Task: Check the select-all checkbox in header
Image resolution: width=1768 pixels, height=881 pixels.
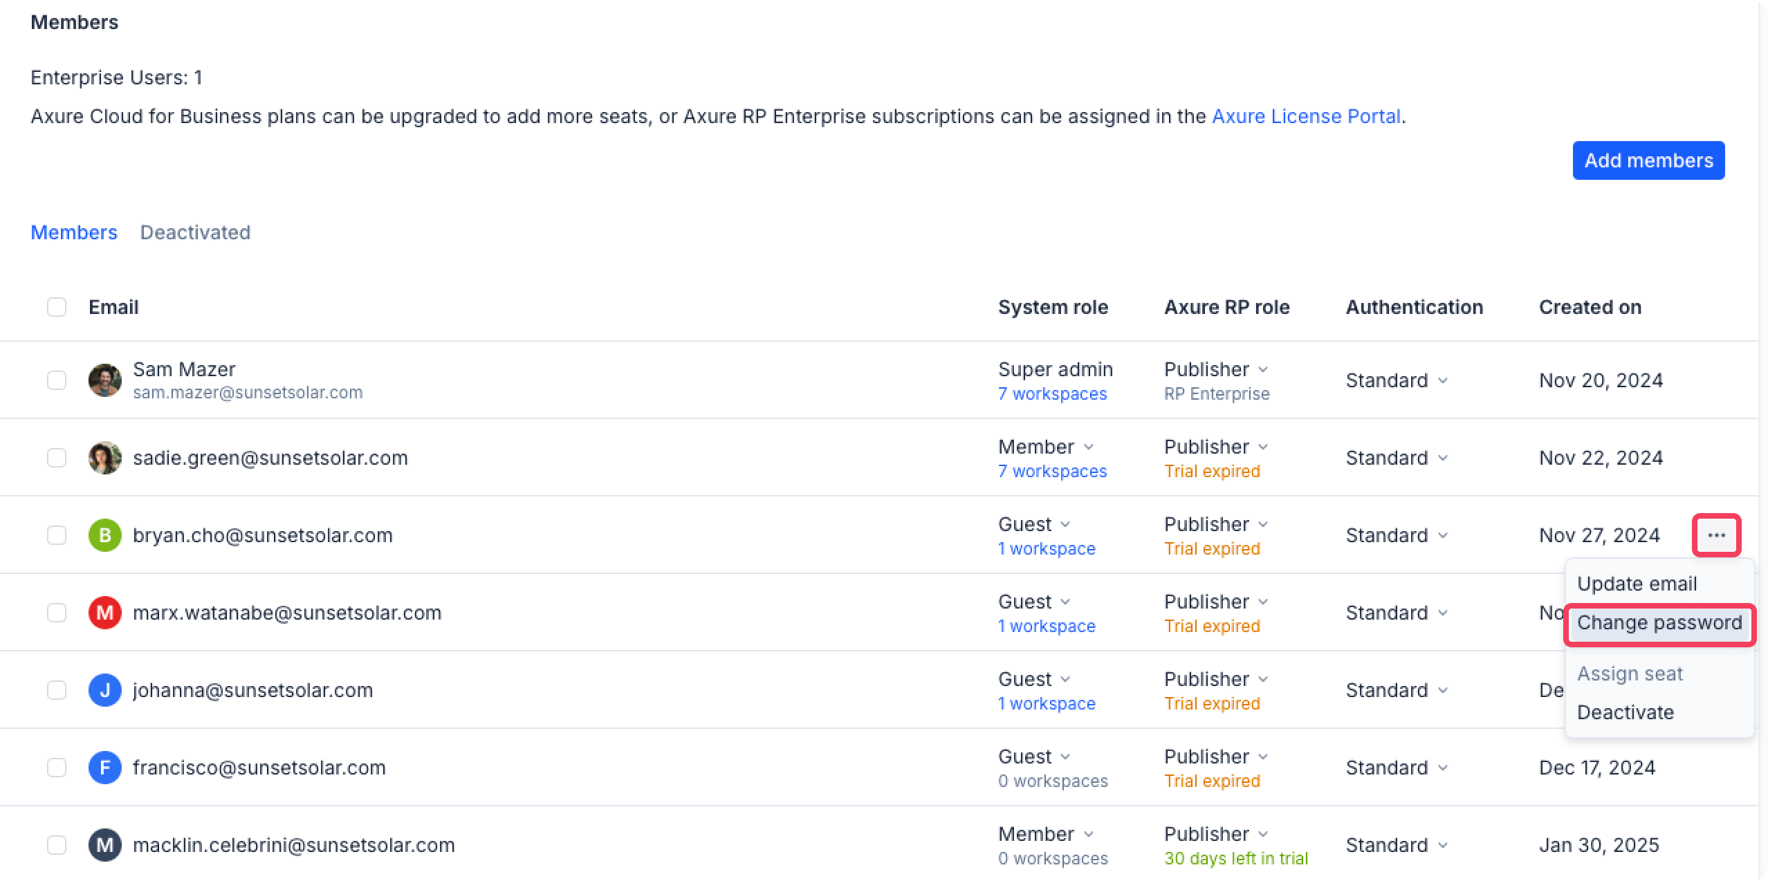Action: tap(57, 307)
